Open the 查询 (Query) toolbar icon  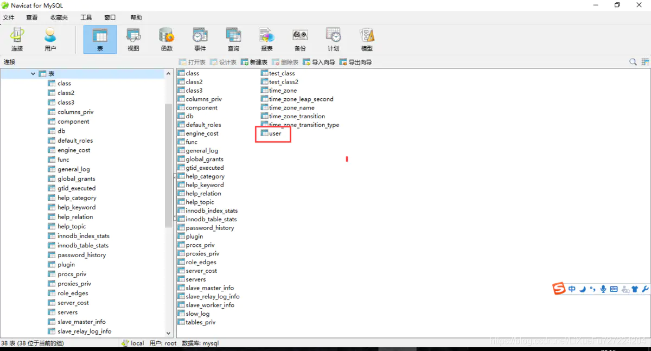pos(233,40)
